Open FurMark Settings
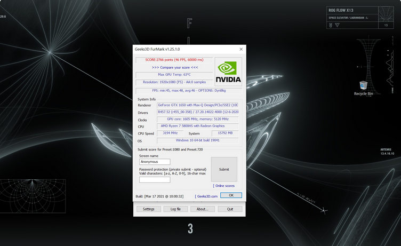This screenshot has height=246, width=401. pos(149,209)
